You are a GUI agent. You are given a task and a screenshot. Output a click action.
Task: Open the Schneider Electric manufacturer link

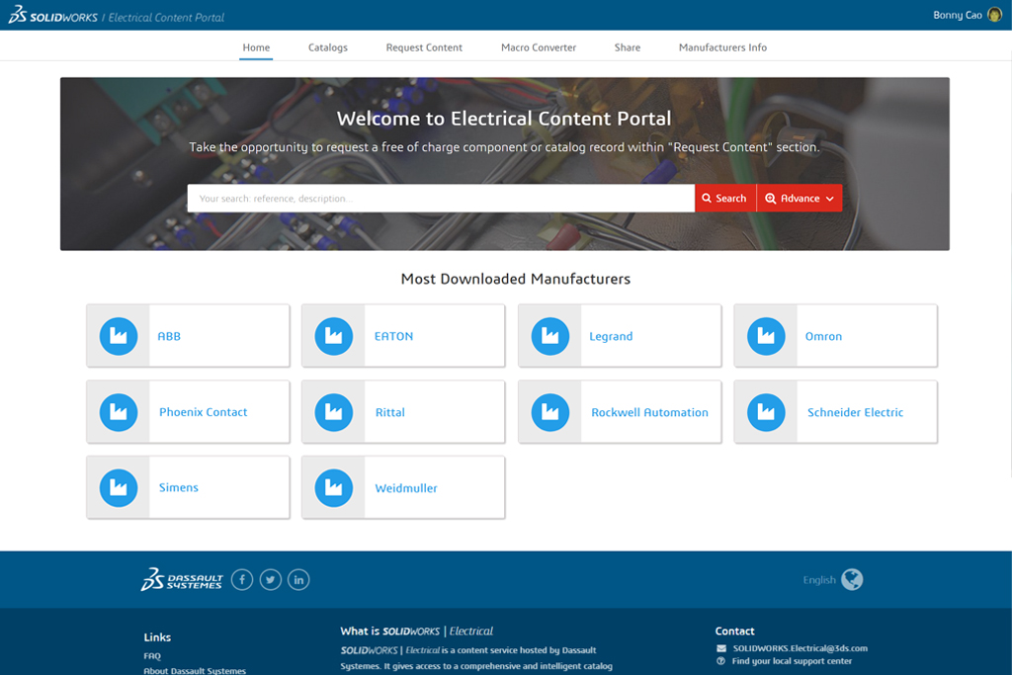pyautogui.click(x=855, y=412)
